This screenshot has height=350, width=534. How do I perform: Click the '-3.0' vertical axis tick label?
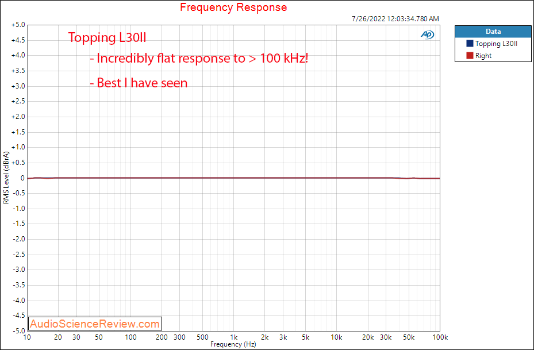coord(19,270)
